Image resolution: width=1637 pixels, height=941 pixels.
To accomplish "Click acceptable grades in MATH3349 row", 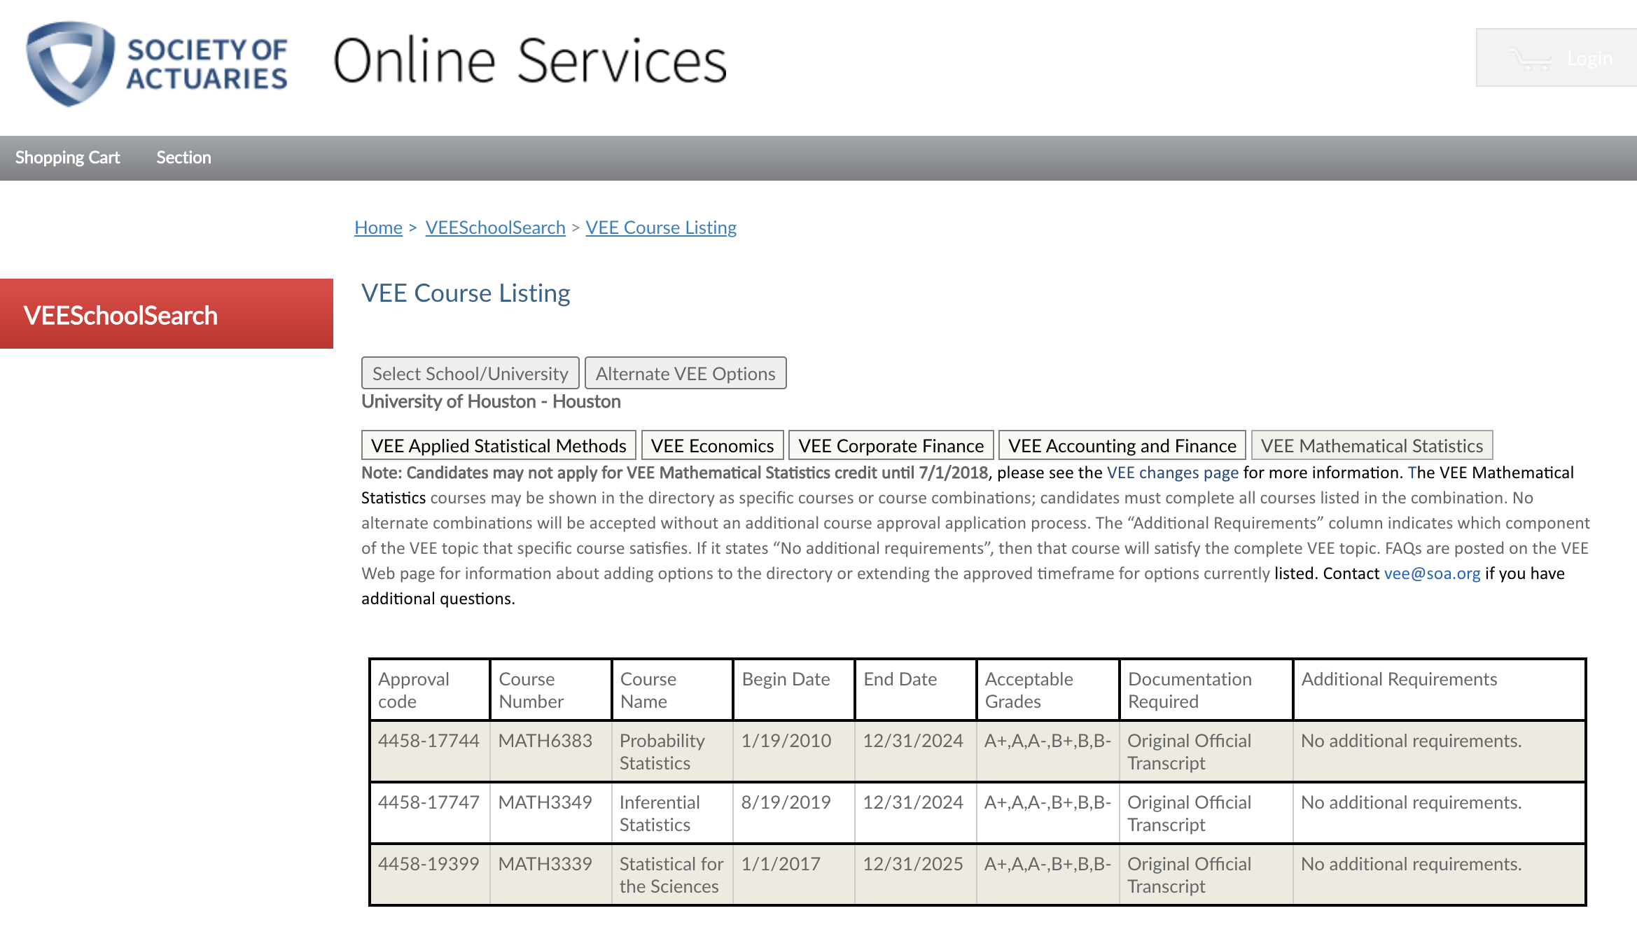I will 1047,802.
